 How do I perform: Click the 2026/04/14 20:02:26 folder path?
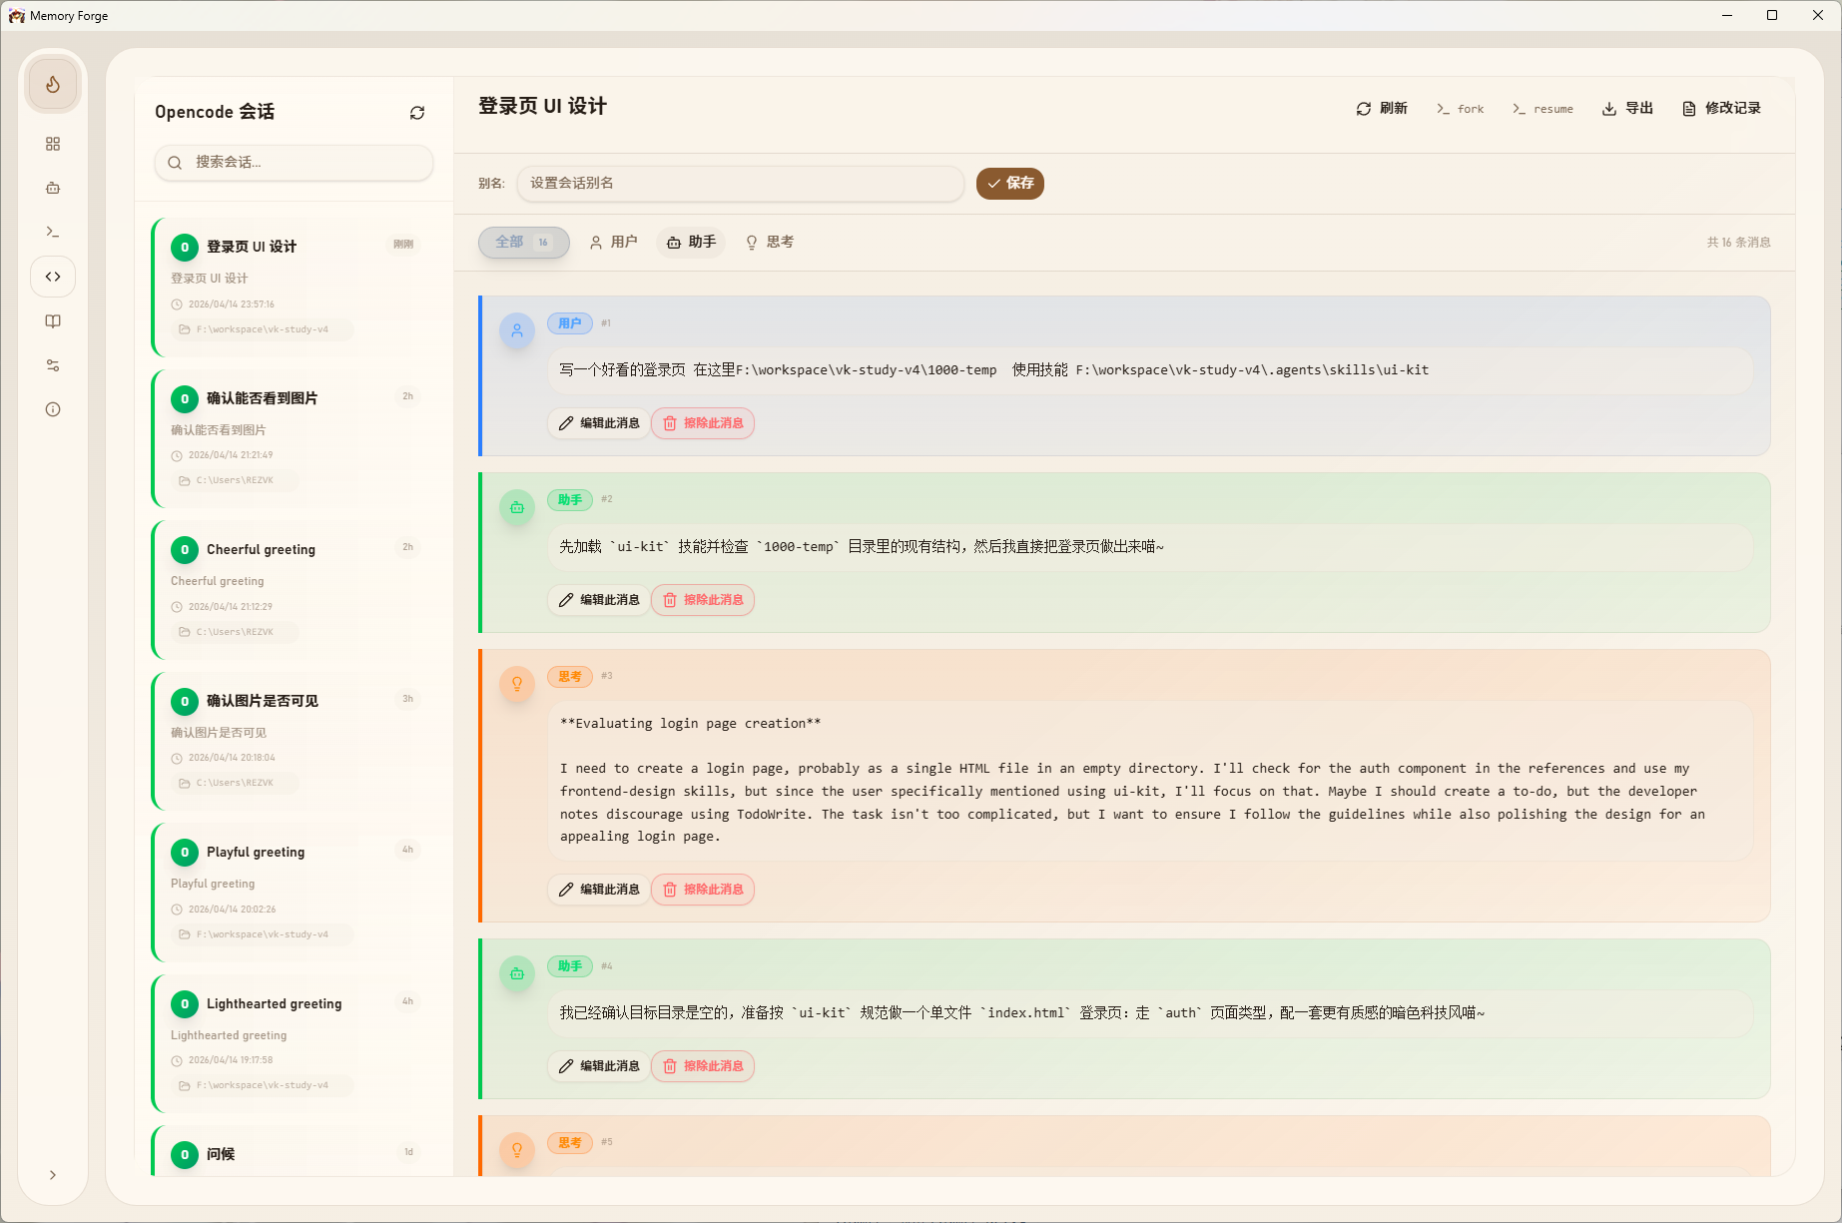click(x=262, y=934)
